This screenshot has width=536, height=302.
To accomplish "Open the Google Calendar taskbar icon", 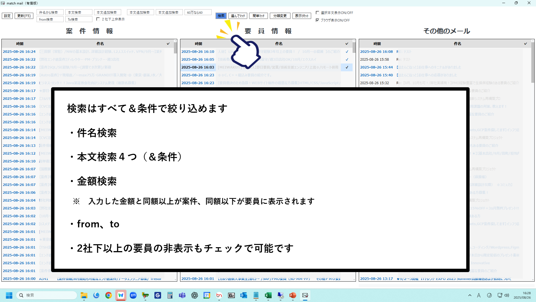I will (207, 295).
